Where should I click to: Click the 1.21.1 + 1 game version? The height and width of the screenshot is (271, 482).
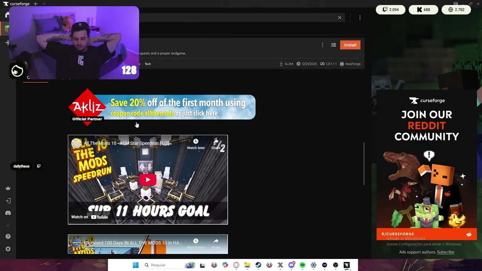click(x=328, y=64)
